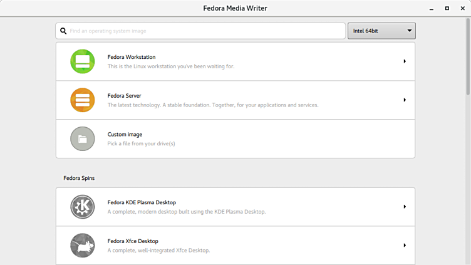Click the orange Fedora Server icon
The width and height of the screenshot is (471, 265).
[x=83, y=100]
